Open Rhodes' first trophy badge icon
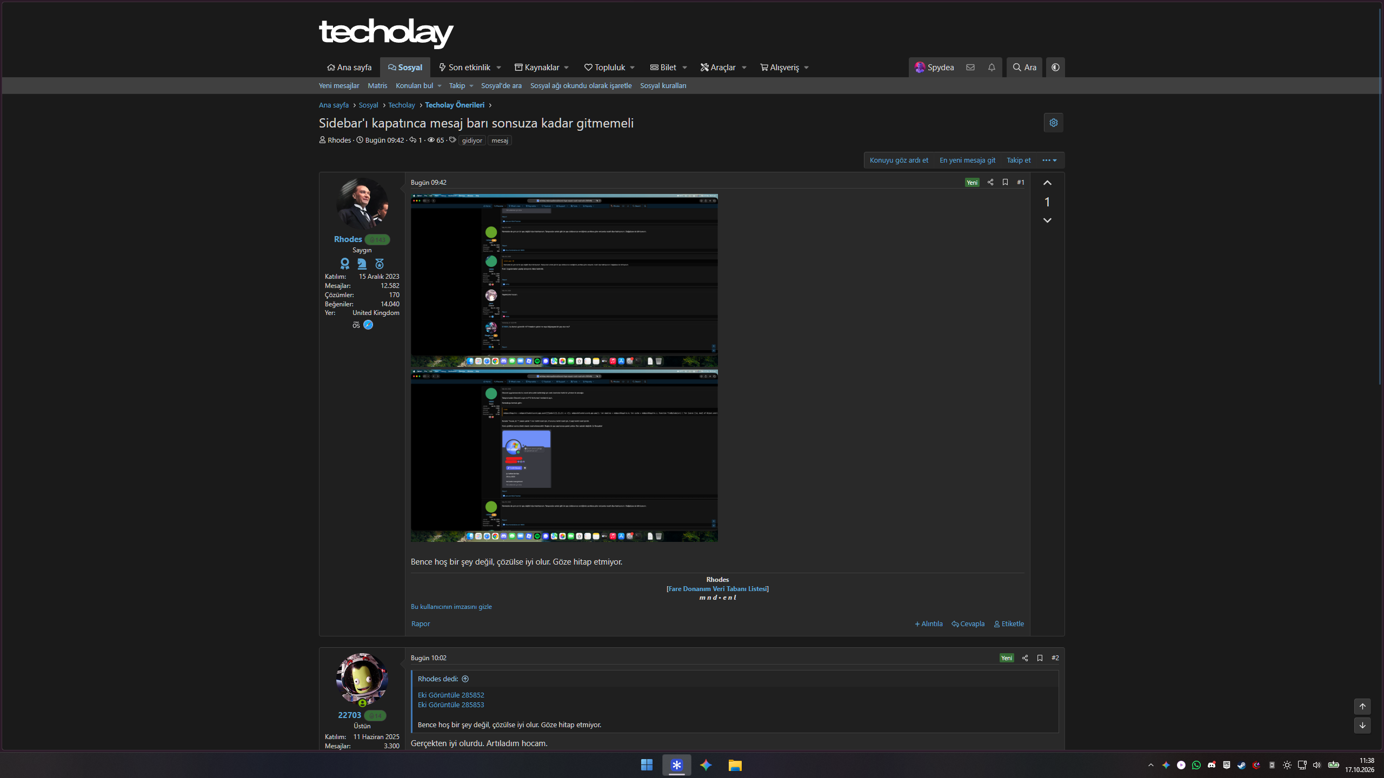The width and height of the screenshot is (1384, 778). [345, 264]
